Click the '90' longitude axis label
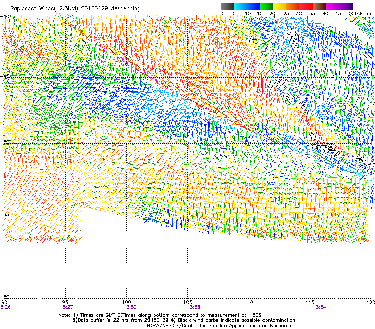The width and height of the screenshot is (375, 329). tap(4, 302)
